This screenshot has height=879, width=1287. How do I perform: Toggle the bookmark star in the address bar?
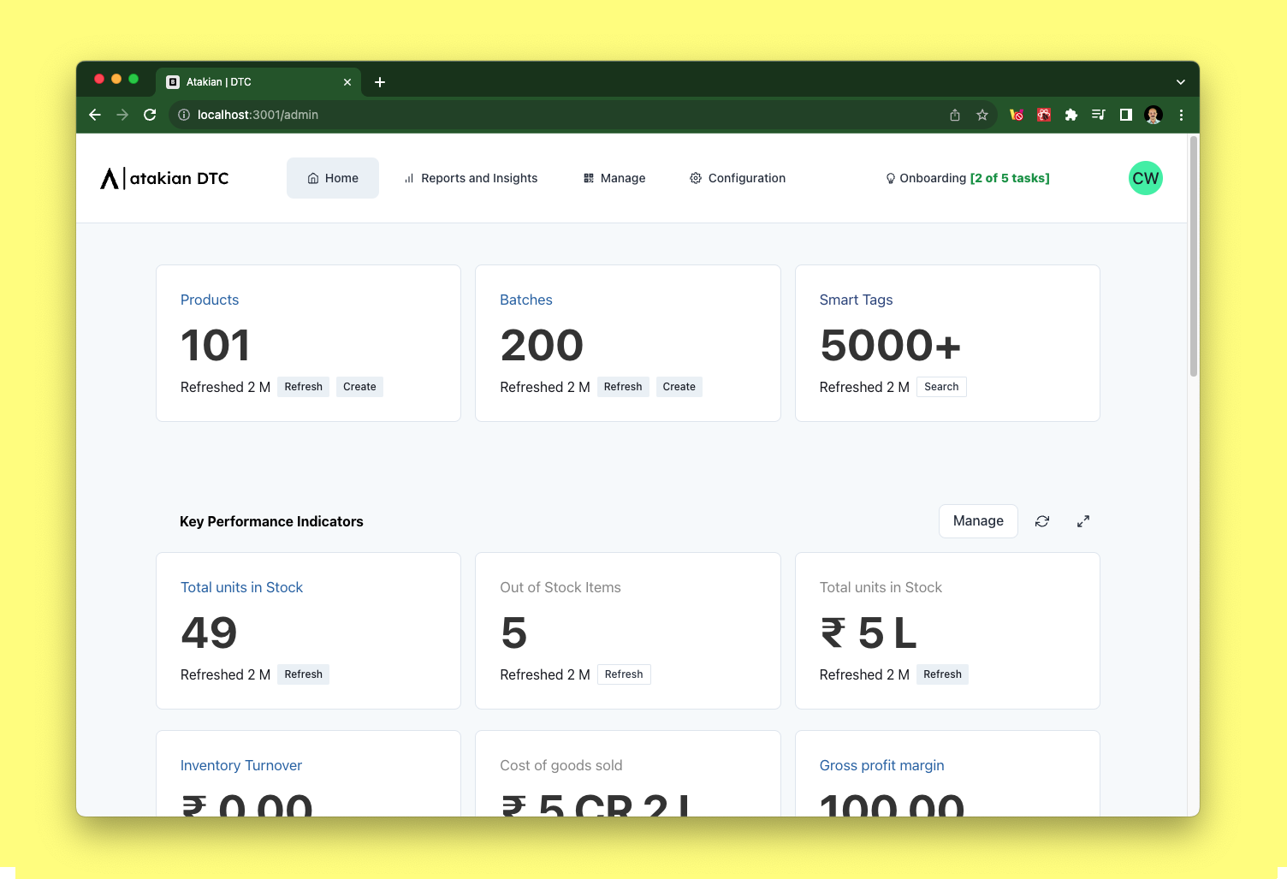tap(982, 115)
